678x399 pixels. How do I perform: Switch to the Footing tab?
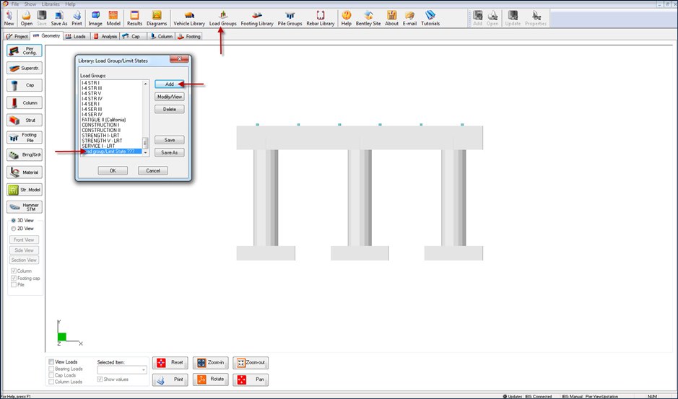[189, 36]
